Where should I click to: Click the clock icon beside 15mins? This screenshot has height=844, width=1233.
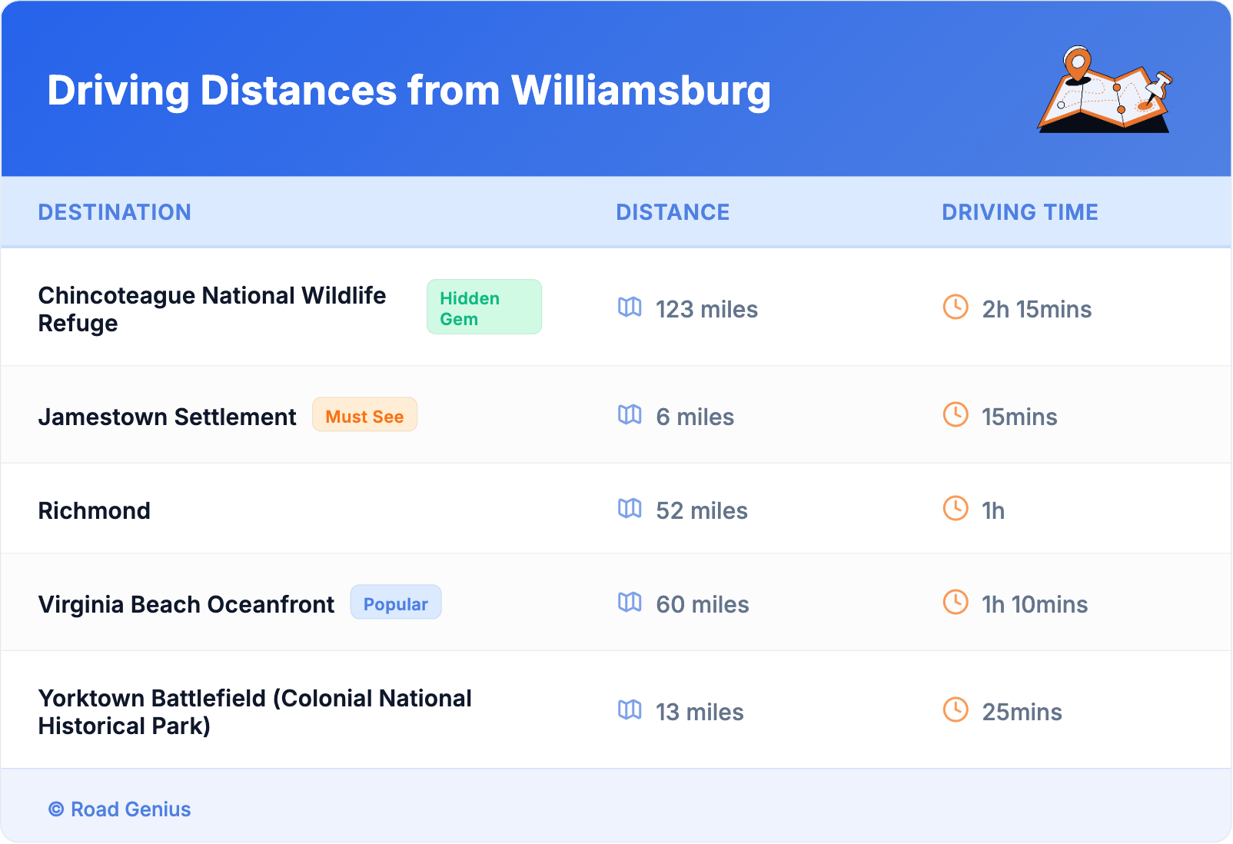pos(955,415)
